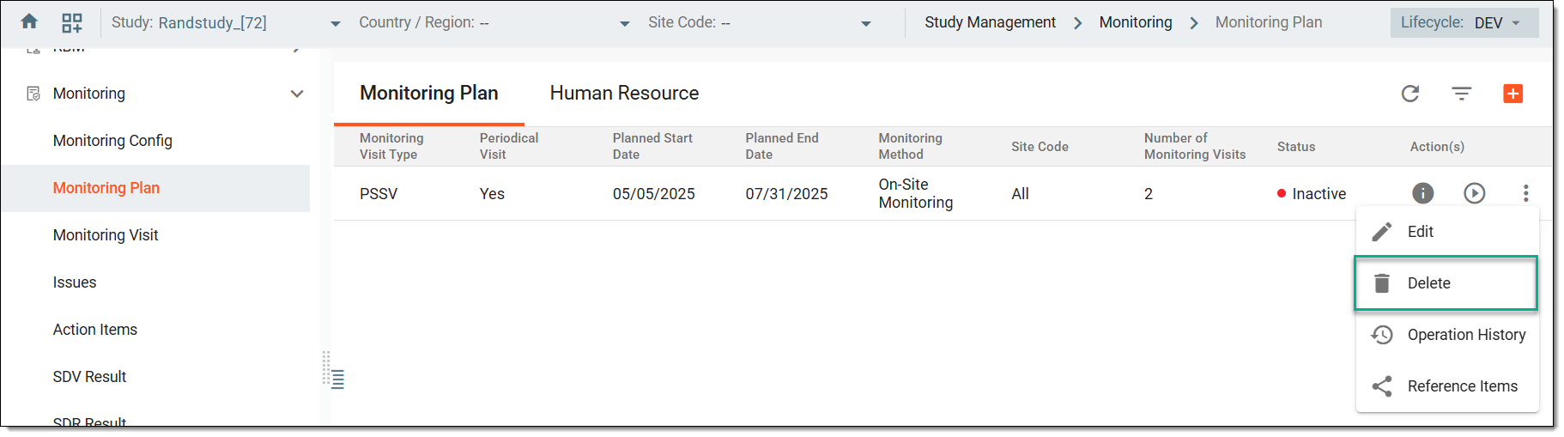
Task: Open the Site Code dropdown
Action: click(760, 22)
